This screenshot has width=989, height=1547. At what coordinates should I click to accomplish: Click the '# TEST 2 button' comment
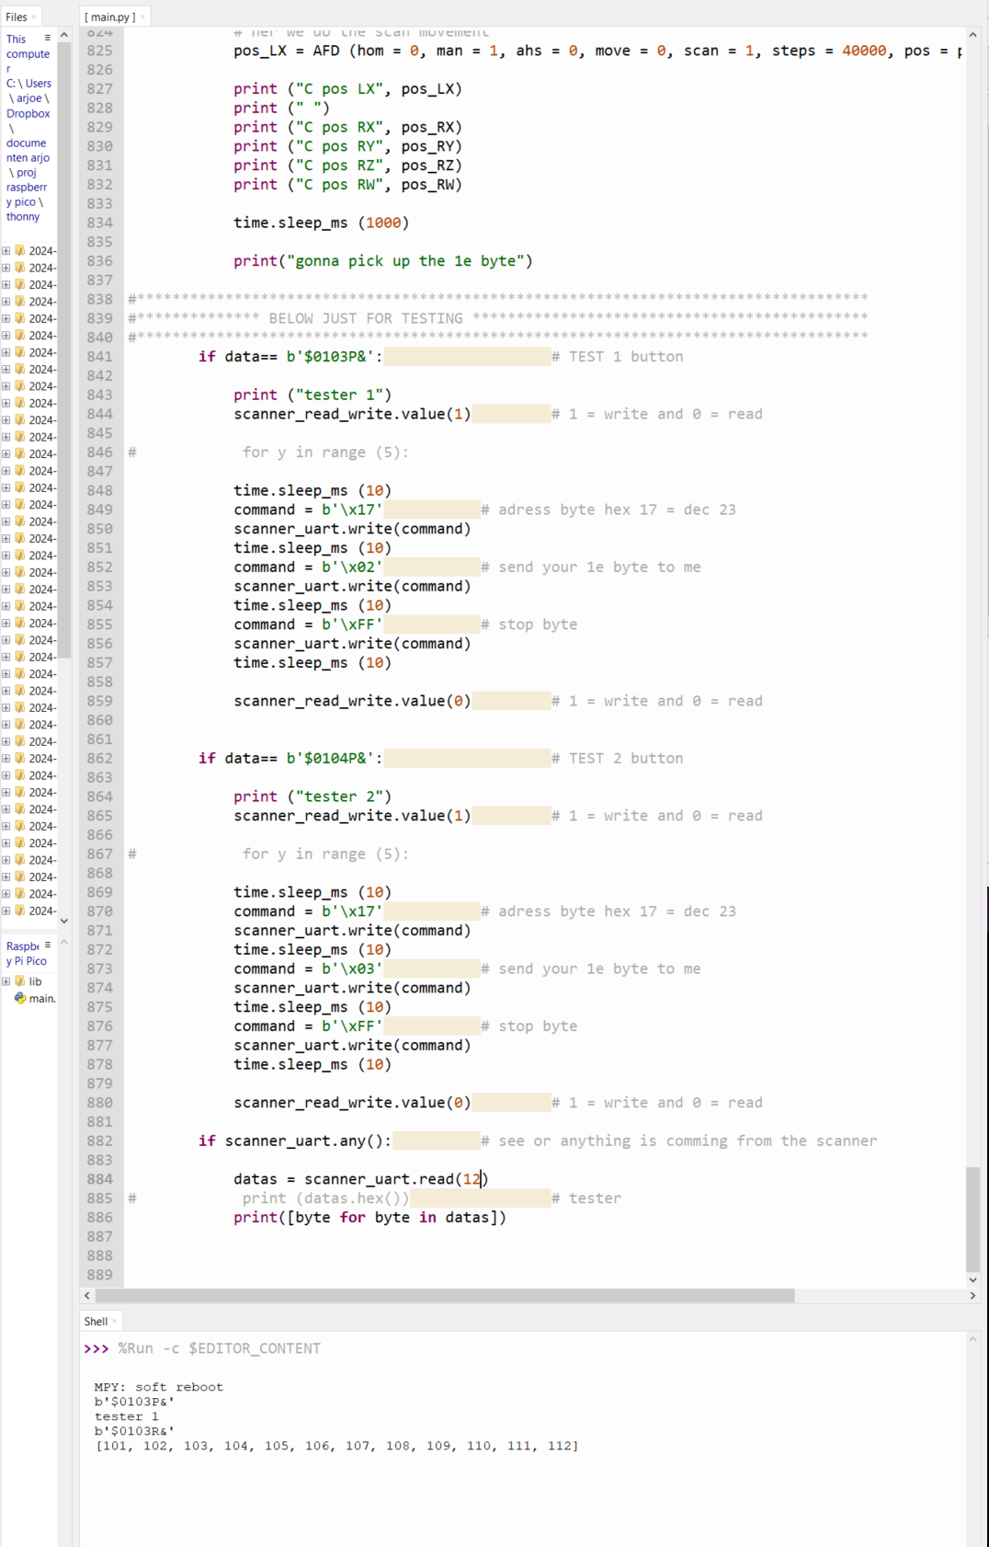pyautogui.click(x=618, y=759)
